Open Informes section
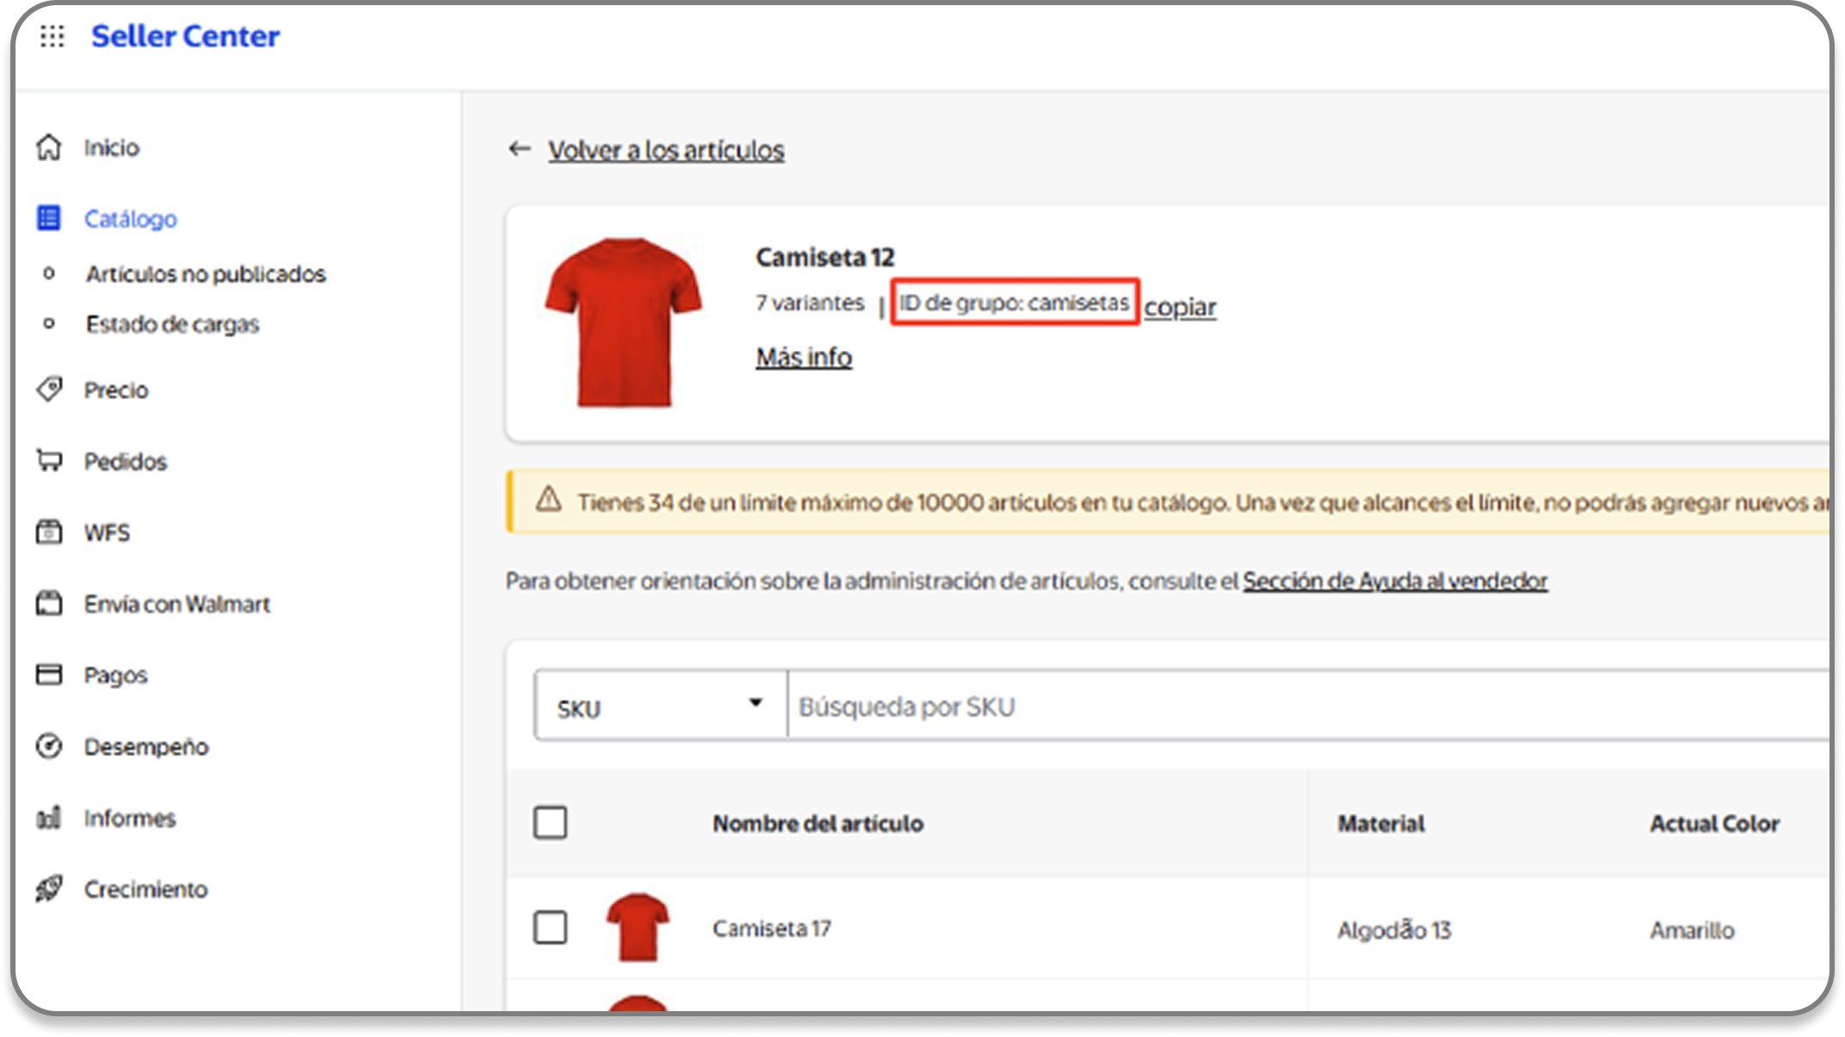The width and height of the screenshot is (1845, 1037). tap(129, 818)
